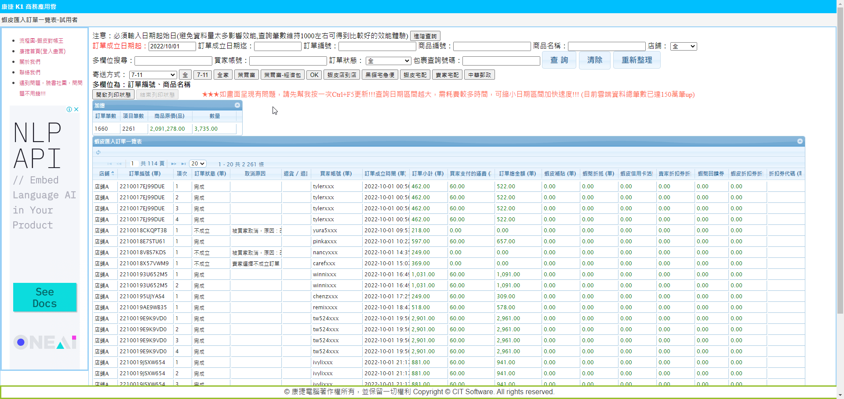
Task: Open the ad info icon
Action: 69,110
